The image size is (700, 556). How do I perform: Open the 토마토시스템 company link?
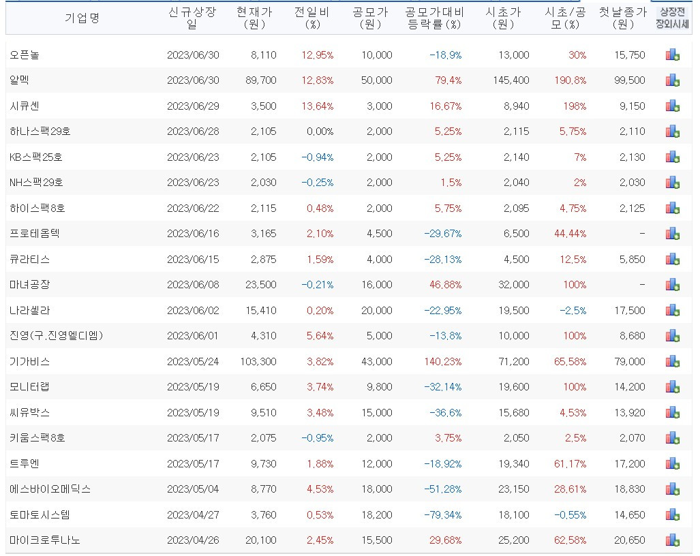click(x=40, y=514)
